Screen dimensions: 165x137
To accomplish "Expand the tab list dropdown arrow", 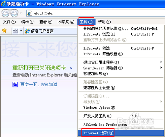I will [x=21, y=31].
